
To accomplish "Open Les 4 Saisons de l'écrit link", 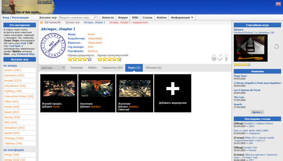I will [247, 90].
